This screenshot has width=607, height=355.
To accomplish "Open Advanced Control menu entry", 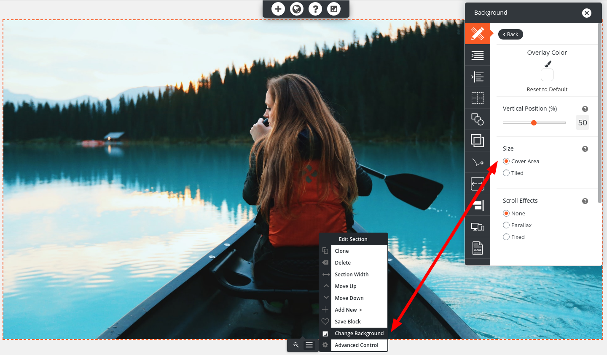I will [x=359, y=345].
